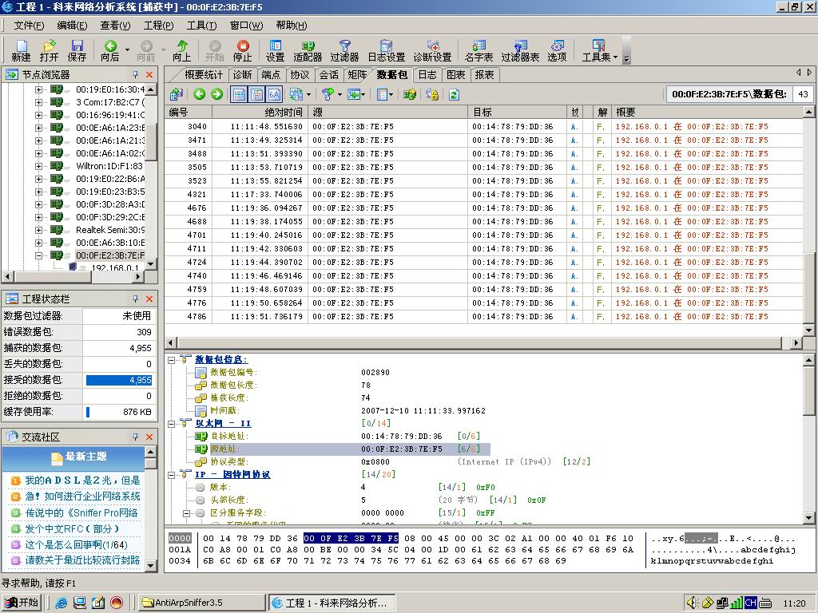This screenshot has width=818, height=613.
Task: Switch to the 概要统计 tab
Action: coord(204,74)
